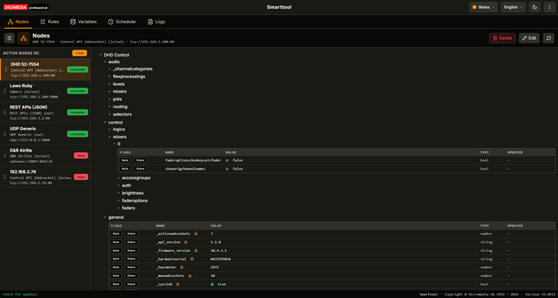The image size is (558, 298).
Task: Click lock icon next to _firmware_version
Action: click(196, 251)
